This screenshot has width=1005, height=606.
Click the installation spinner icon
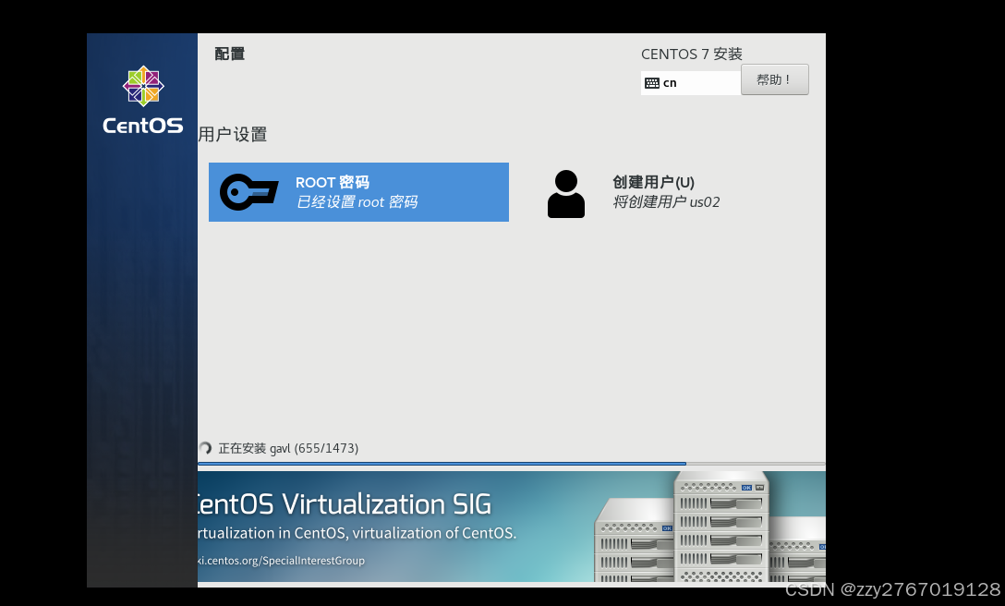(205, 448)
